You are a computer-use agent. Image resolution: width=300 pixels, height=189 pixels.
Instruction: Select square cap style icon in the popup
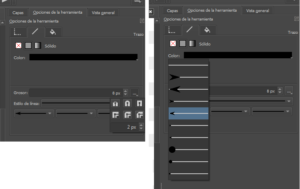140,104
